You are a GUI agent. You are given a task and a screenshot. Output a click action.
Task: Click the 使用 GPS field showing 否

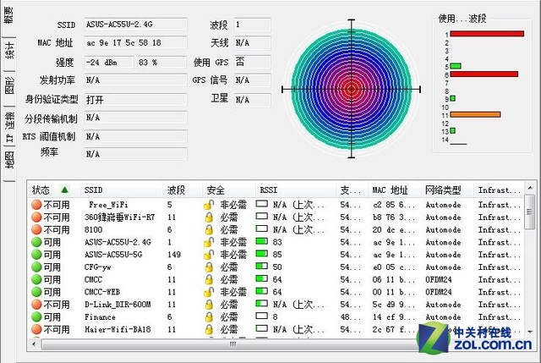coord(252,62)
